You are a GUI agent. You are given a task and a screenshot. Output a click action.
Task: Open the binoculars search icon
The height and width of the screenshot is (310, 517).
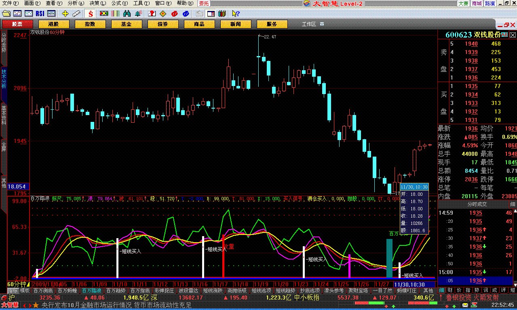click(x=127, y=13)
